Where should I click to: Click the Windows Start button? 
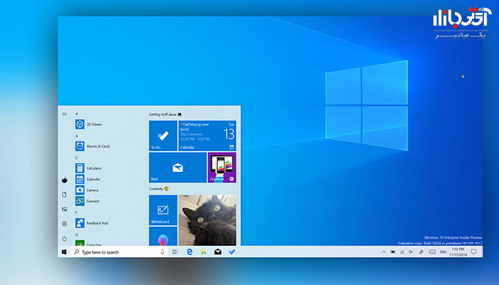tap(64, 252)
